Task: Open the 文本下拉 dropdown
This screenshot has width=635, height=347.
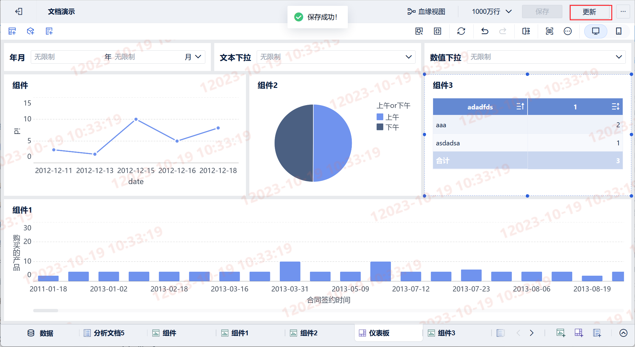Action: [x=336, y=57]
